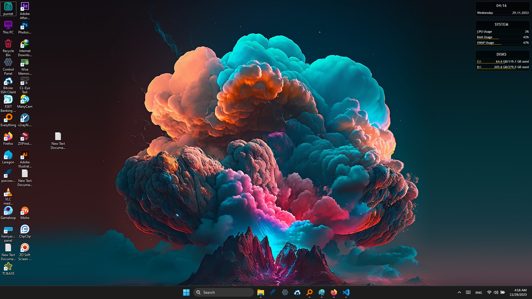The image size is (532, 299).
Task: Click the taskbar Search box
Action: pos(223,292)
